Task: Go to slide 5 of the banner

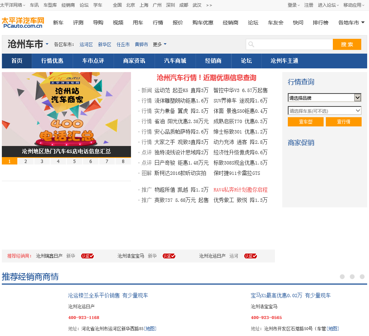Action: (75, 161)
